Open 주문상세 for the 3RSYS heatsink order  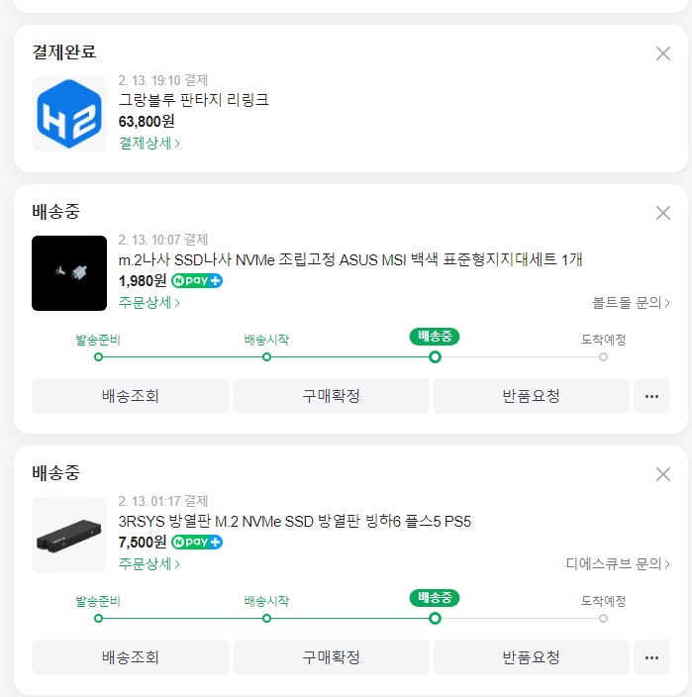point(149,564)
